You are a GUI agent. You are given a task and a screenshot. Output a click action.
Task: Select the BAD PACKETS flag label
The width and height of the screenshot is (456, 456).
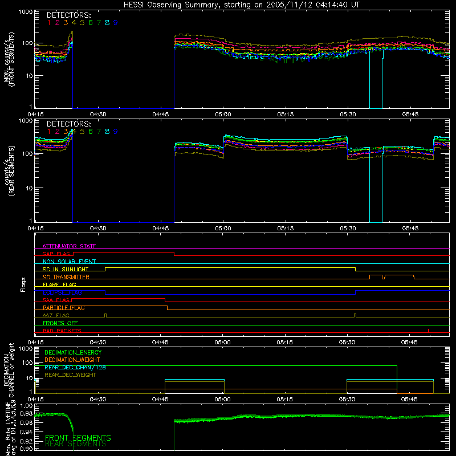pos(62,331)
